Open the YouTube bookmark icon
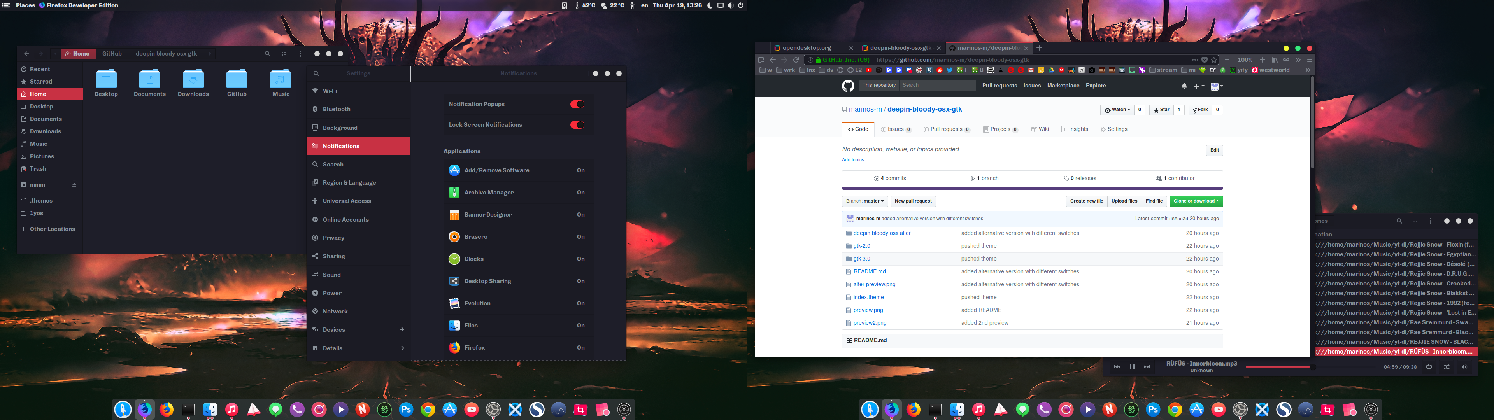 (869, 70)
